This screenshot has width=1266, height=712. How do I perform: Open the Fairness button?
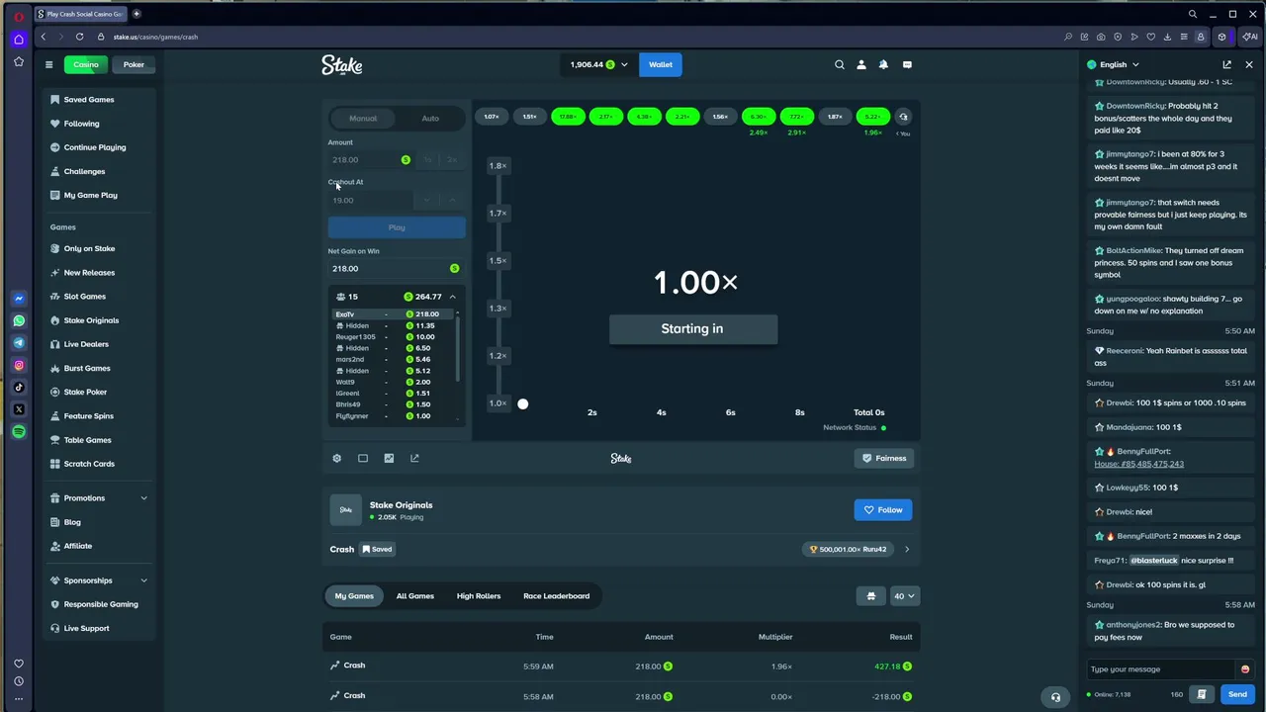point(883,458)
